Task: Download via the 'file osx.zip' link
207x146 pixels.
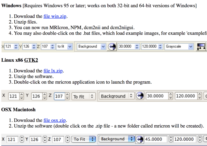Action: [x=55, y=120]
